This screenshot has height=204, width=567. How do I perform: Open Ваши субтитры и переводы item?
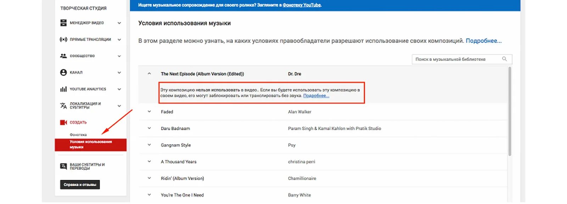[87, 166]
